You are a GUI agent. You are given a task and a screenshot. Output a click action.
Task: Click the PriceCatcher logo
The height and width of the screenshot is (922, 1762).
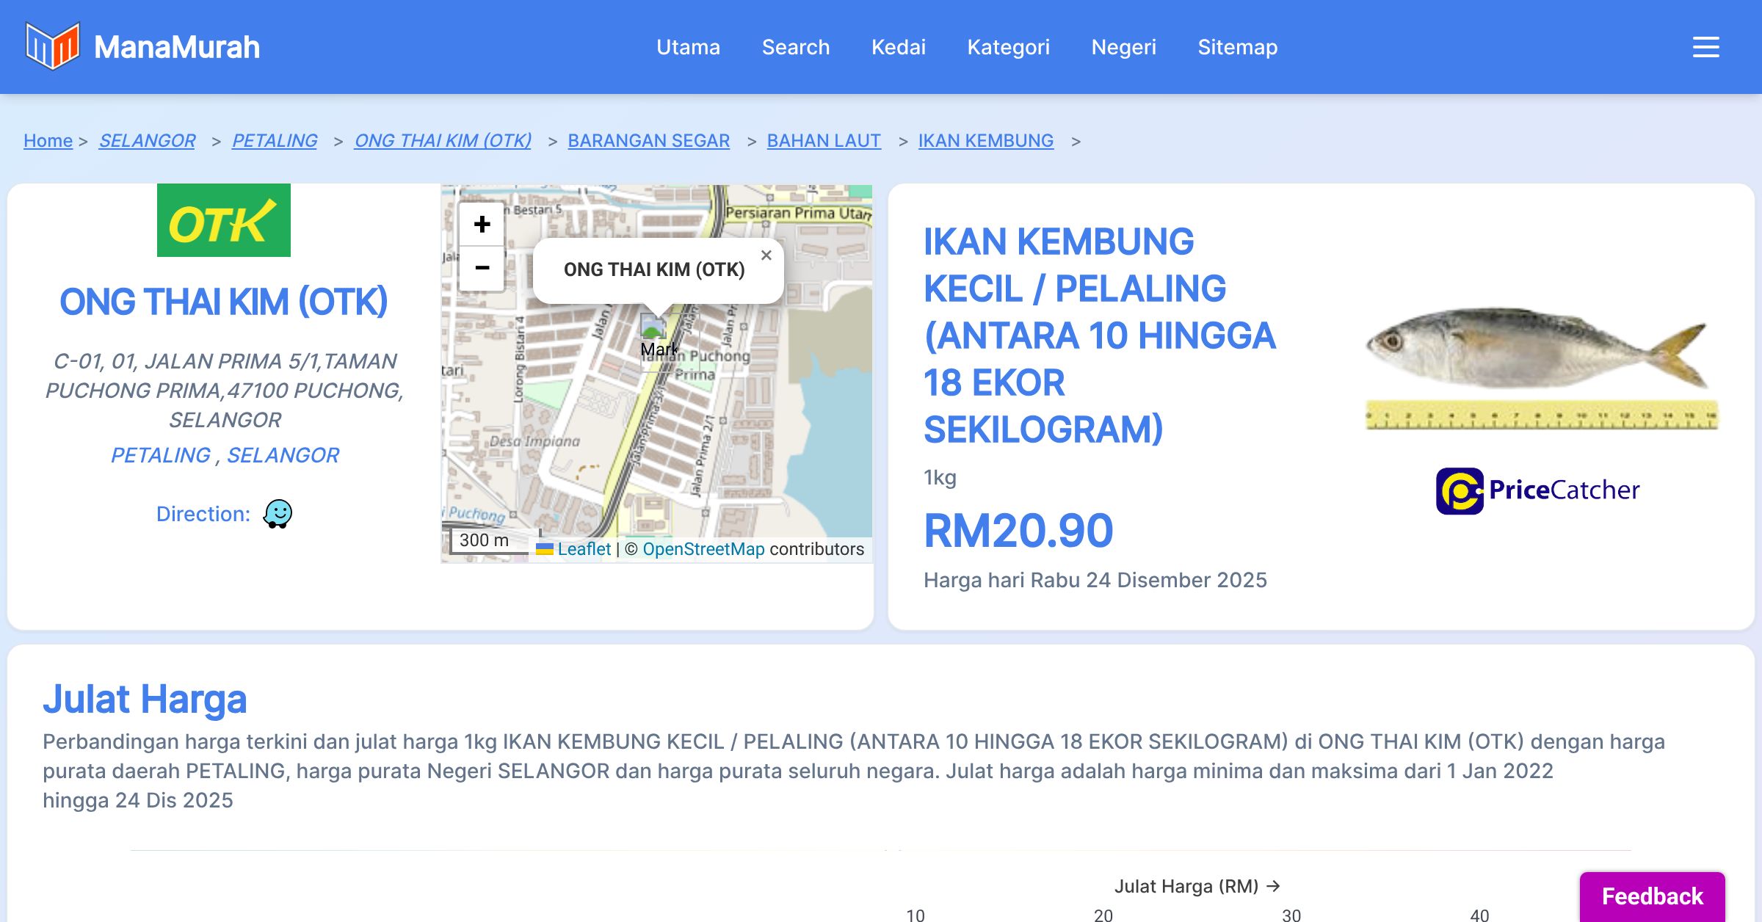pos(1537,490)
